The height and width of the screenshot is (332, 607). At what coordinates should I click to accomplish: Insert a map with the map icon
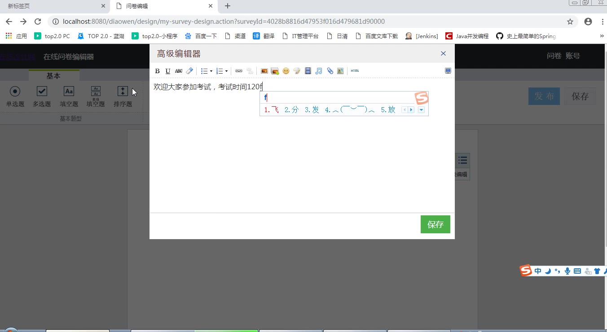coord(340,71)
